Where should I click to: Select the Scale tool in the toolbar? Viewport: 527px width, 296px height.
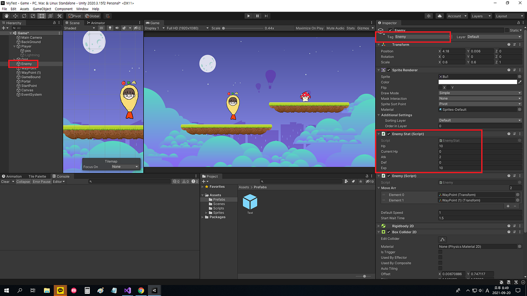pyautogui.click(x=33, y=16)
